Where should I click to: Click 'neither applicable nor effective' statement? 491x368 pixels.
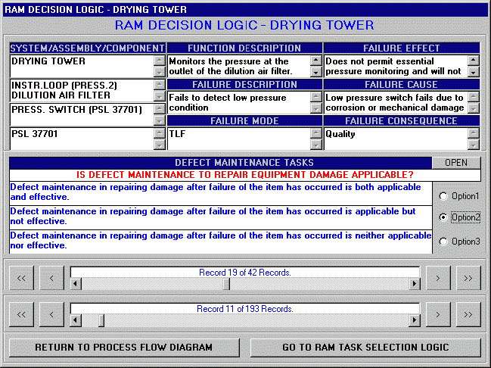tap(221, 241)
